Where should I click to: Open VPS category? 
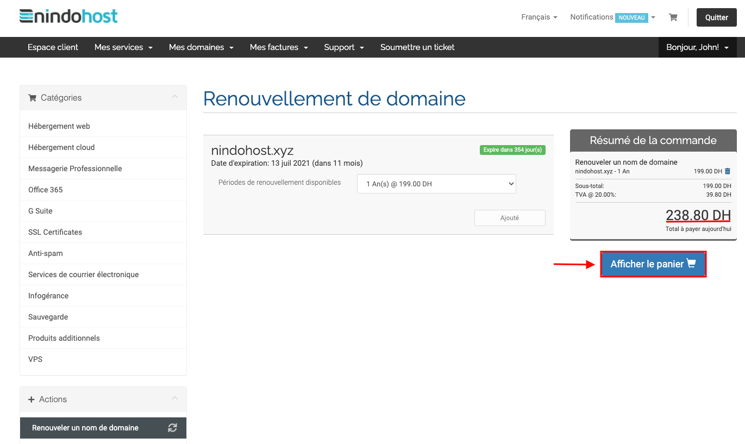(103, 359)
